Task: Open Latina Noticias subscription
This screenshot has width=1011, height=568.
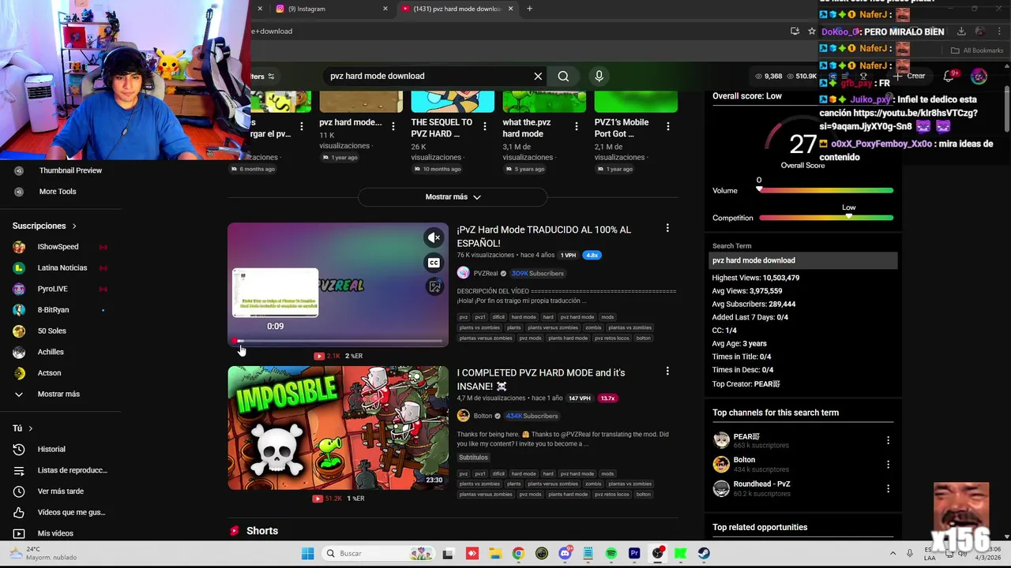Action: click(60, 268)
